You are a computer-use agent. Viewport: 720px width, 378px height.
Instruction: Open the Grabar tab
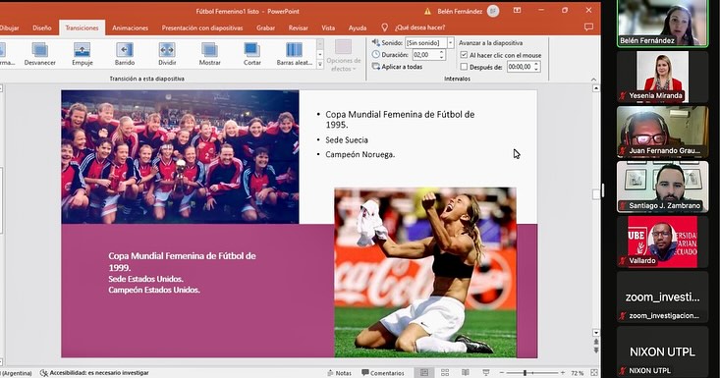265,28
